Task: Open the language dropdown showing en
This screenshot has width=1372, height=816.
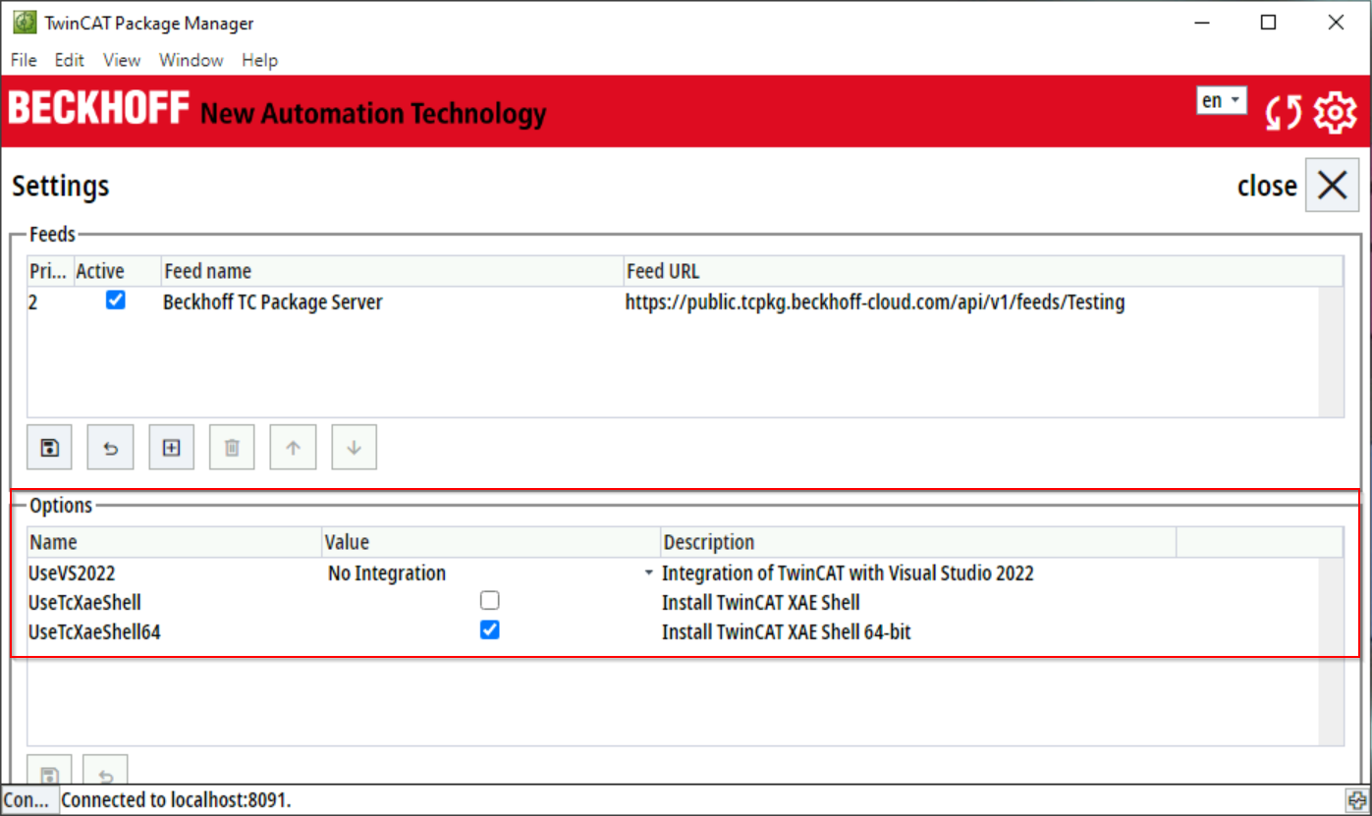Action: pos(1221,100)
